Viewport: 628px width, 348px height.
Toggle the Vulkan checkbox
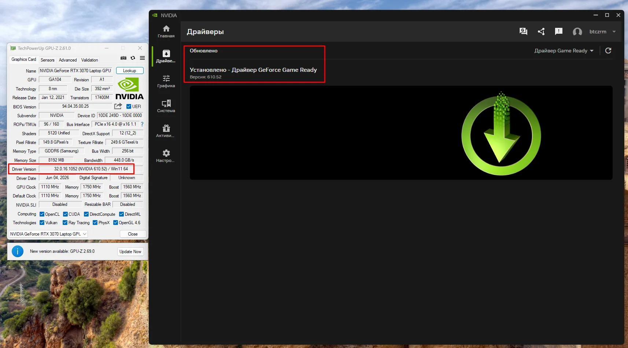click(42, 223)
